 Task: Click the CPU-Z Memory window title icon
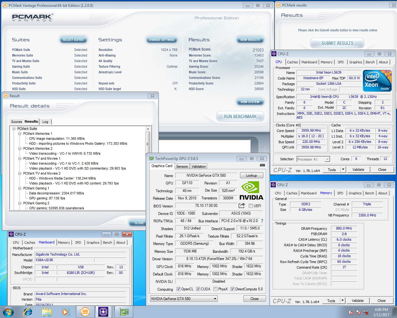tap(274, 185)
